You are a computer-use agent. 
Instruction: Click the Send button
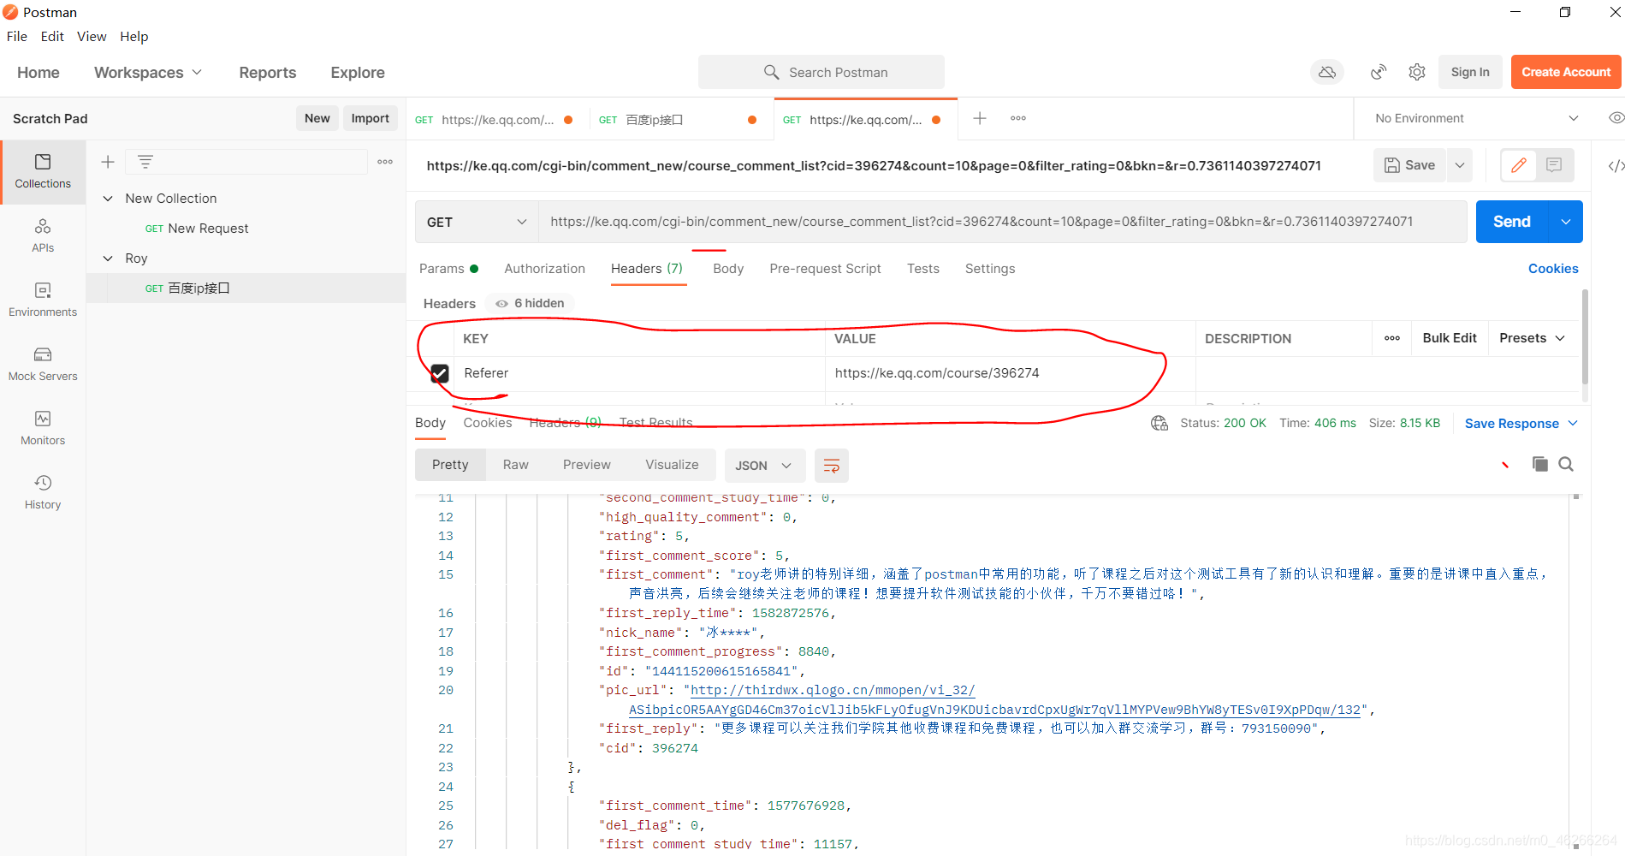pos(1512,222)
